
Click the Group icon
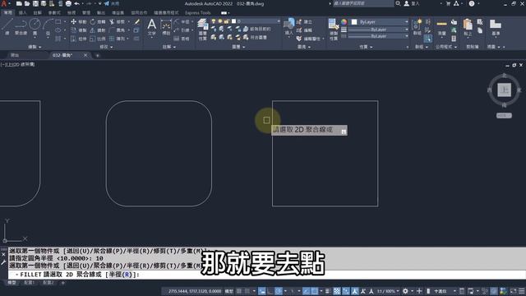tap(417, 25)
